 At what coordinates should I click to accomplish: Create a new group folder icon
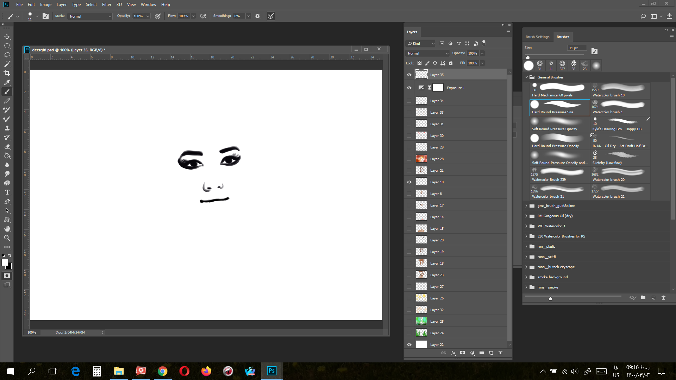482,353
